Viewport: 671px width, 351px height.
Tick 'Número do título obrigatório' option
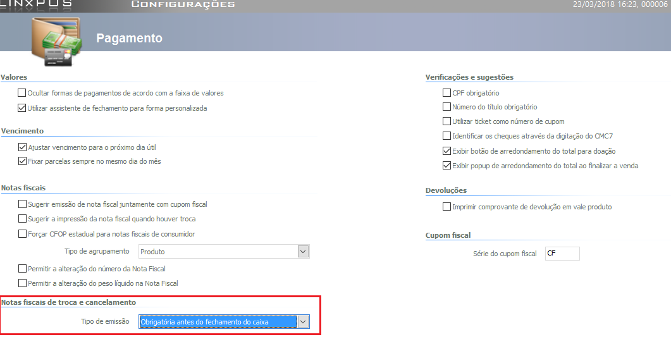point(447,107)
